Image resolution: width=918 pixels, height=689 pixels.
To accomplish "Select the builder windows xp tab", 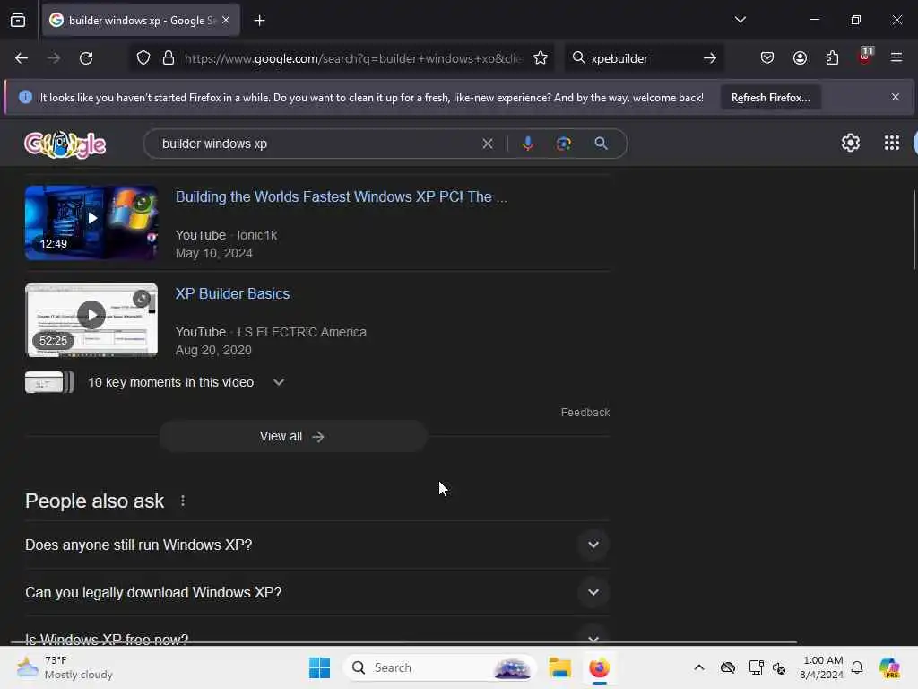I will click(141, 21).
